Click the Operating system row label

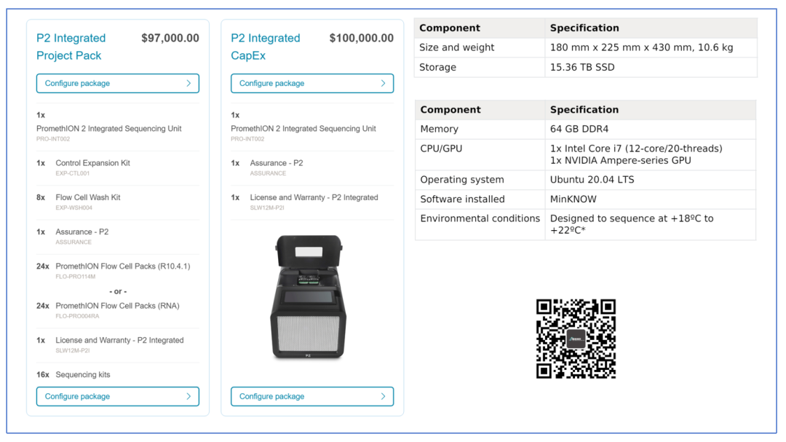[462, 180]
